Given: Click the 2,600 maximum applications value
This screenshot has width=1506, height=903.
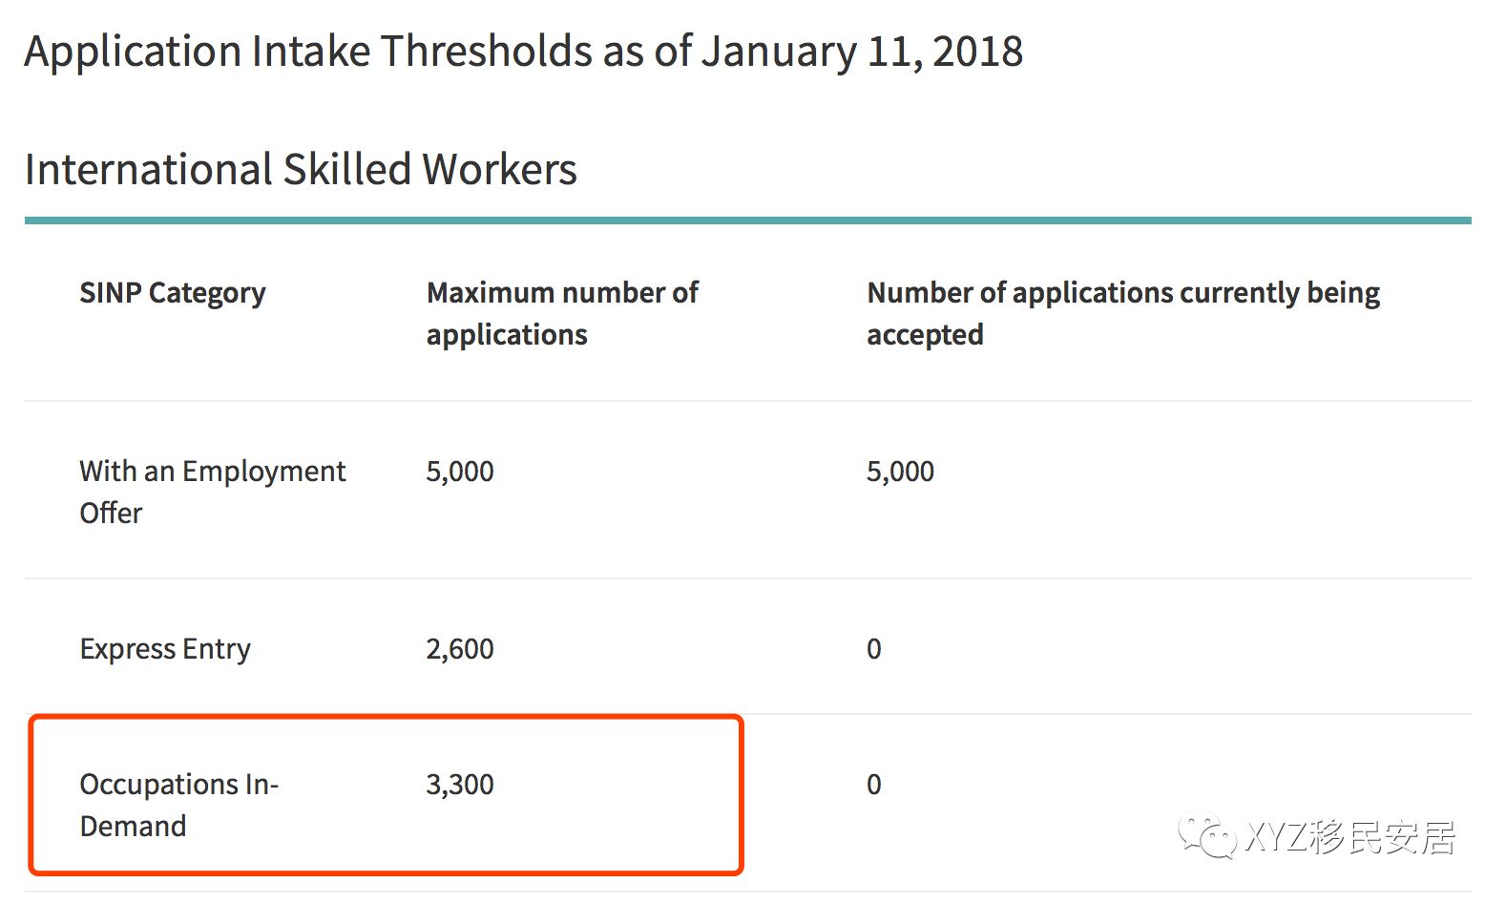Looking at the screenshot, I should 460,649.
